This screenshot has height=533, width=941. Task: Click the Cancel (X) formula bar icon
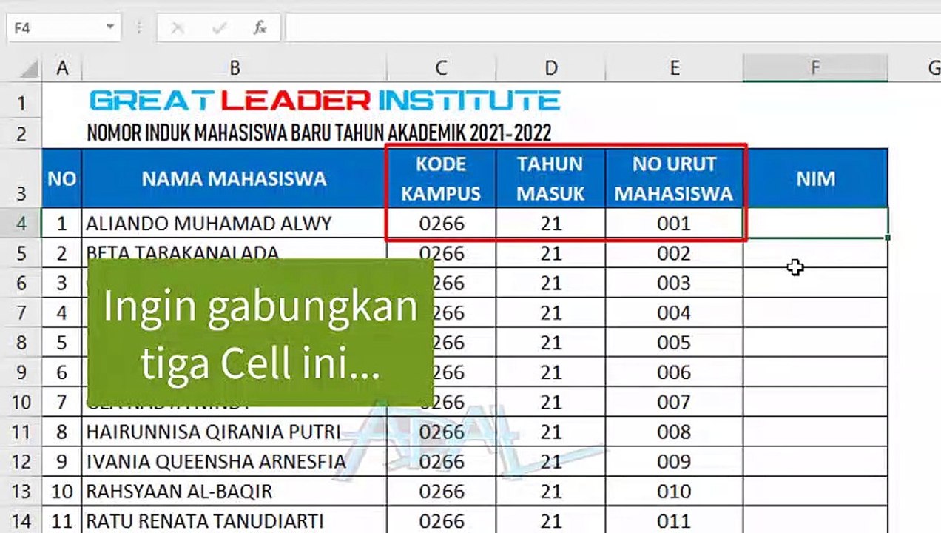(x=178, y=28)
